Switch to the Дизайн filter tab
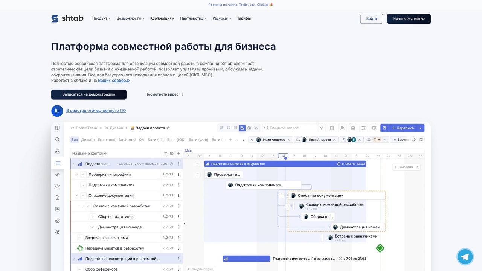The image size is (482, 271). [87, 139]
